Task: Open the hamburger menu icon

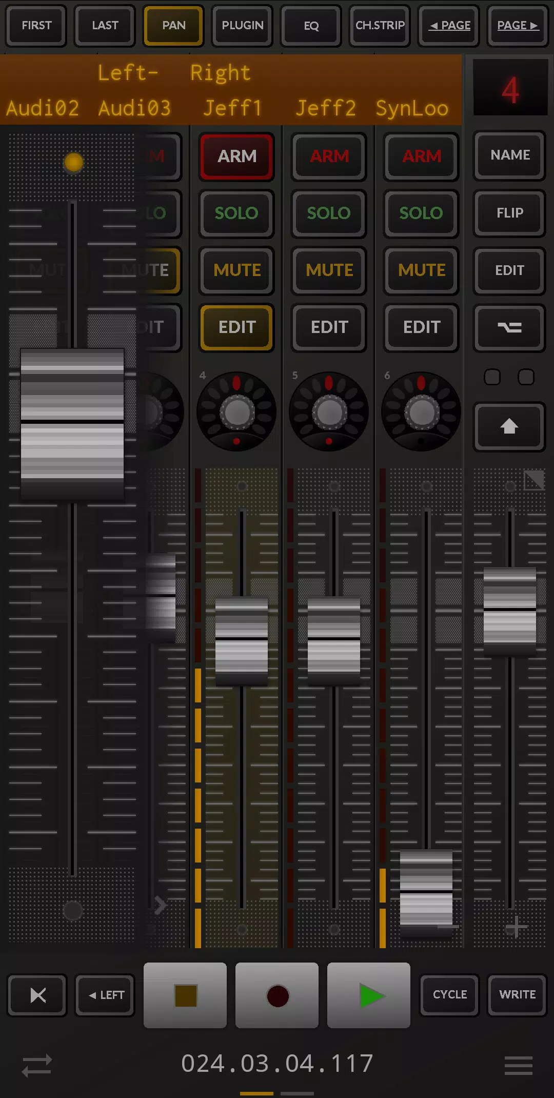Action: (x=519, y=1065)
